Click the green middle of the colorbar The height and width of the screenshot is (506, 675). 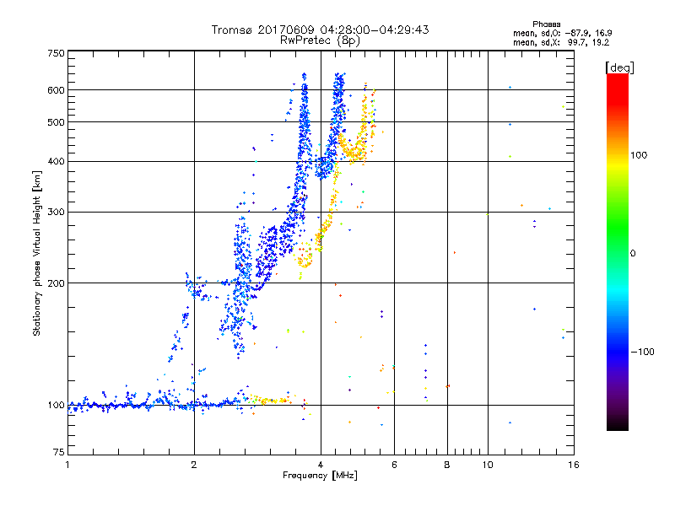[x=617, y=253]
